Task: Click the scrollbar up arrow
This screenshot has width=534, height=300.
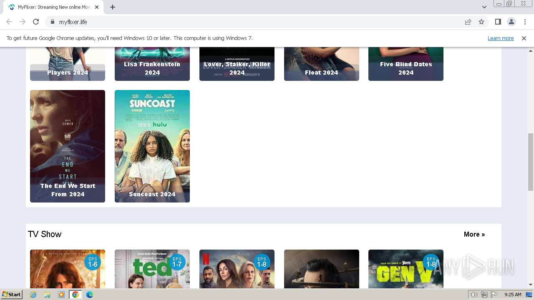Action: 530,50
